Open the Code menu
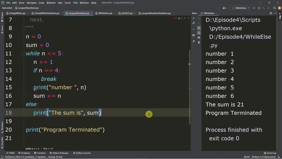Viewport: 282px width, 159px height. [x=41, y=3]
